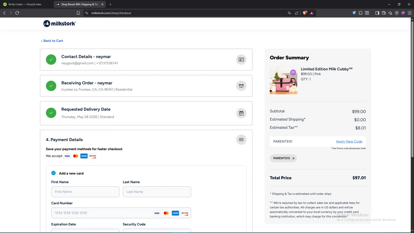Edit Receiving Order via box icon
The image size is (414, 233).
(x=241, y=86)
